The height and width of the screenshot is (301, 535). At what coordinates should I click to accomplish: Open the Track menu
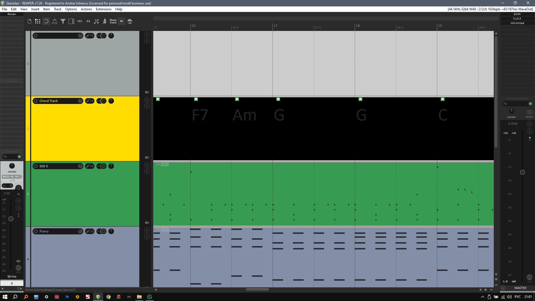[x=57, y=9]
